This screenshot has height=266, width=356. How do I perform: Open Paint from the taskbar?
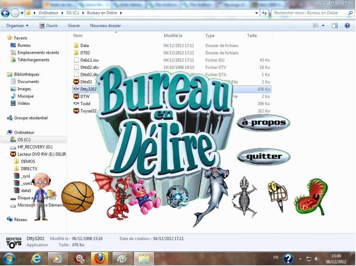tap(122, 259)
